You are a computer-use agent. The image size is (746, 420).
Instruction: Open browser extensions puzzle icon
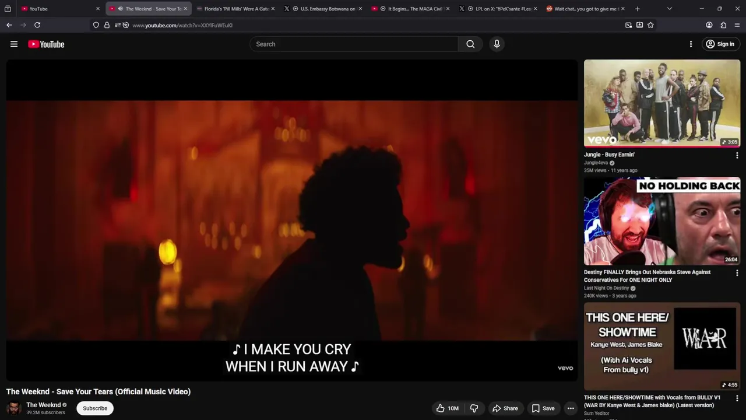pos(723,25)
